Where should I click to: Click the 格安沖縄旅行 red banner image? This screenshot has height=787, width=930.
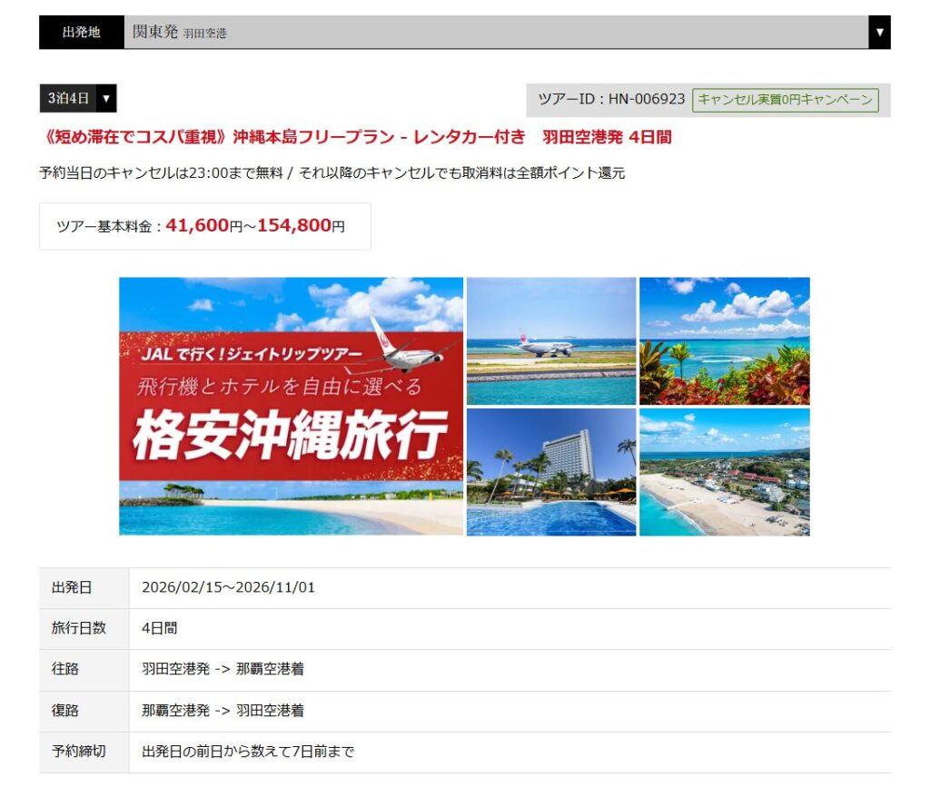291,406
